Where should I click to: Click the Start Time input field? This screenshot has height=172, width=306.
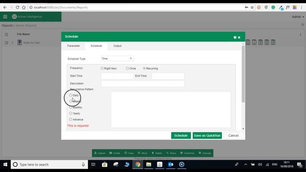(x=117, y=76)
